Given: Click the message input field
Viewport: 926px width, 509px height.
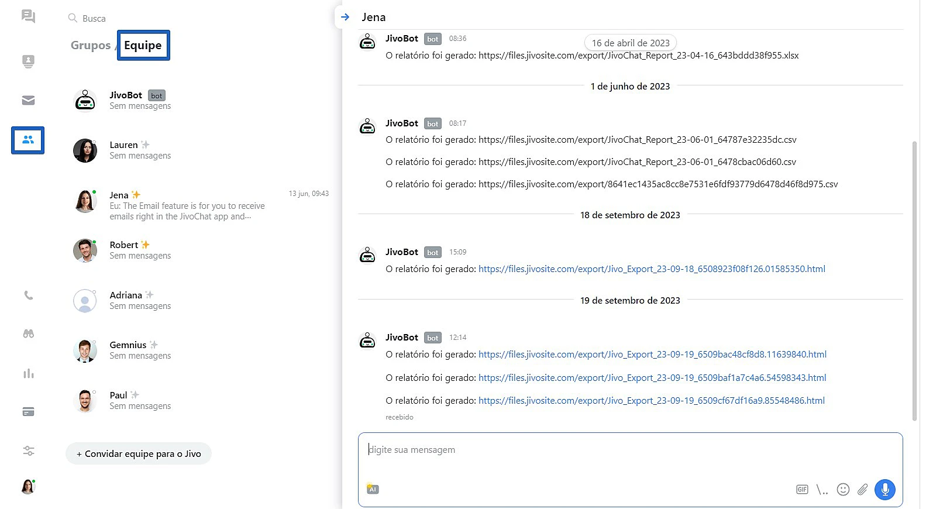Looking at the screenshot, I should click(629, 456).
